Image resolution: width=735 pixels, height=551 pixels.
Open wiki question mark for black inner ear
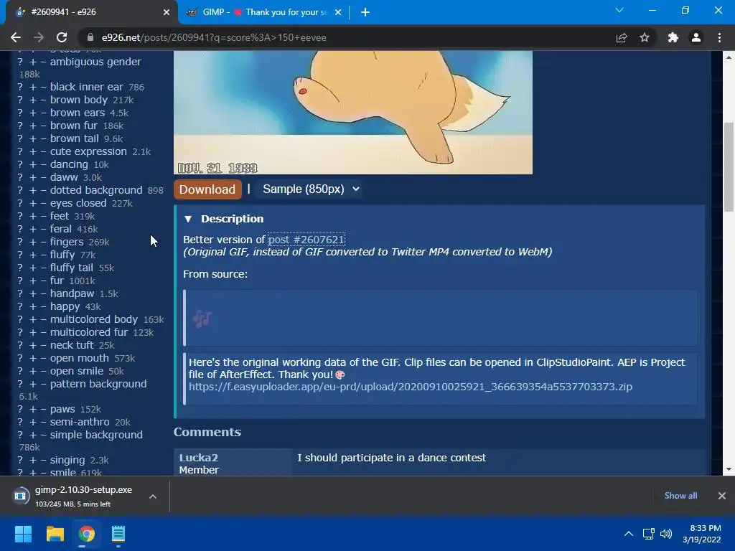point(20,87)
